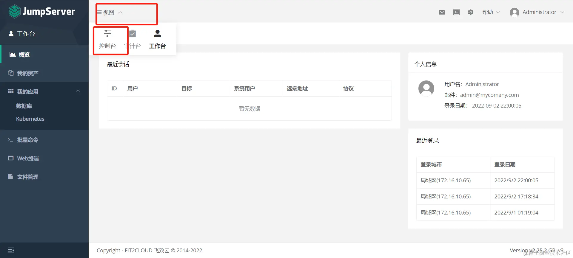Click the 个人信息 panel title
Screen dimensions: 573x258
tap(425, 64)
